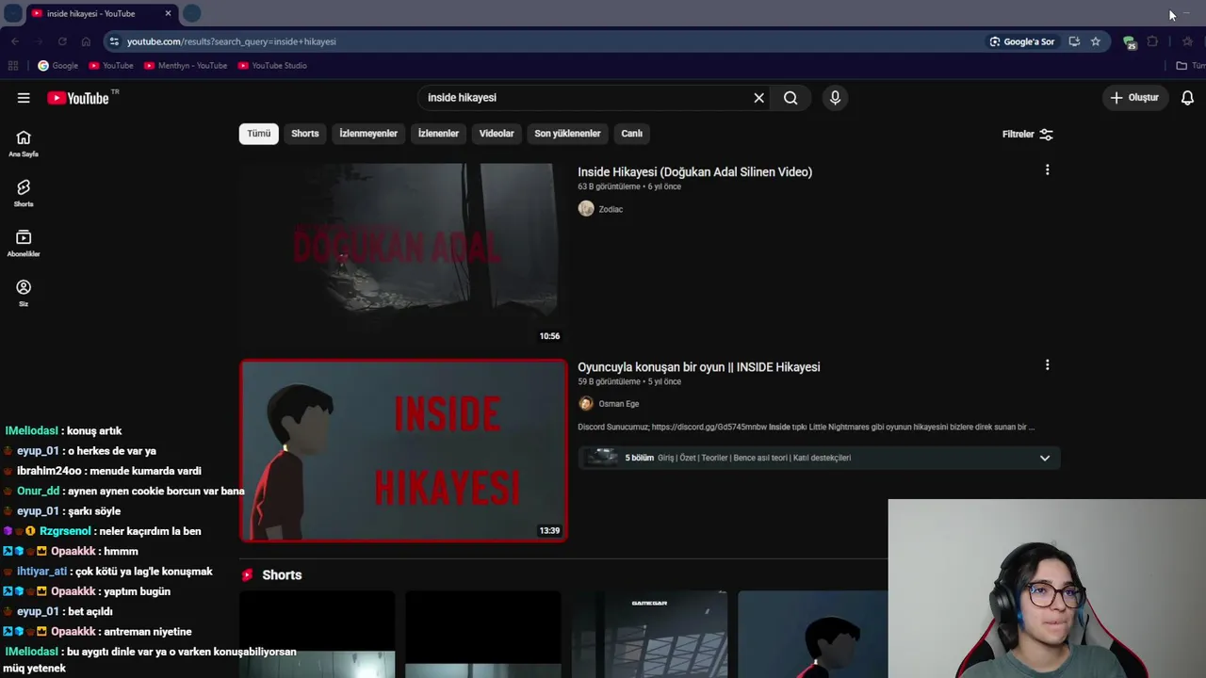The image size is (1206, 678).
Task: Open the Menthyn - YouTube bookmark
Action: point(186,66)
